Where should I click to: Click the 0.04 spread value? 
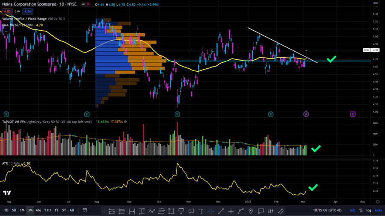(x=18, y=12)
